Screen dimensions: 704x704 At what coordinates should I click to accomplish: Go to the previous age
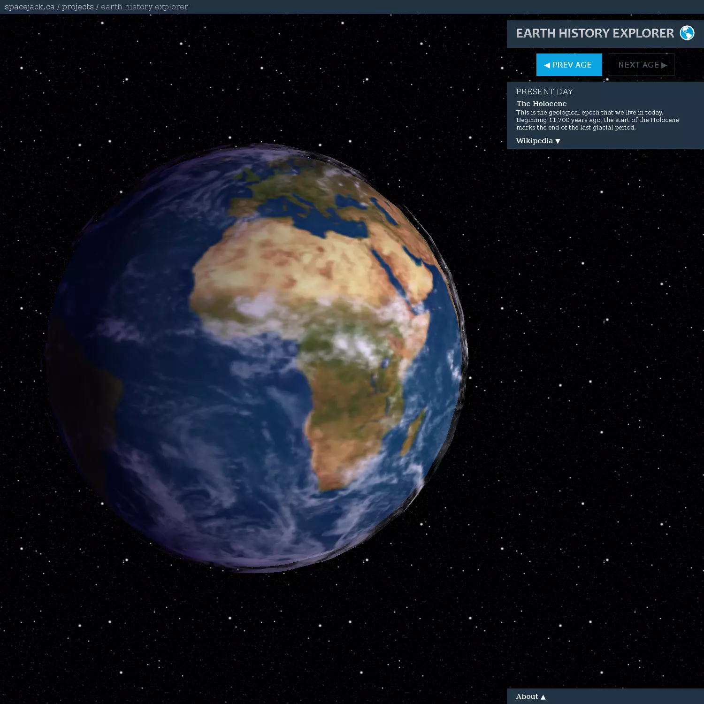click(569, 65)
